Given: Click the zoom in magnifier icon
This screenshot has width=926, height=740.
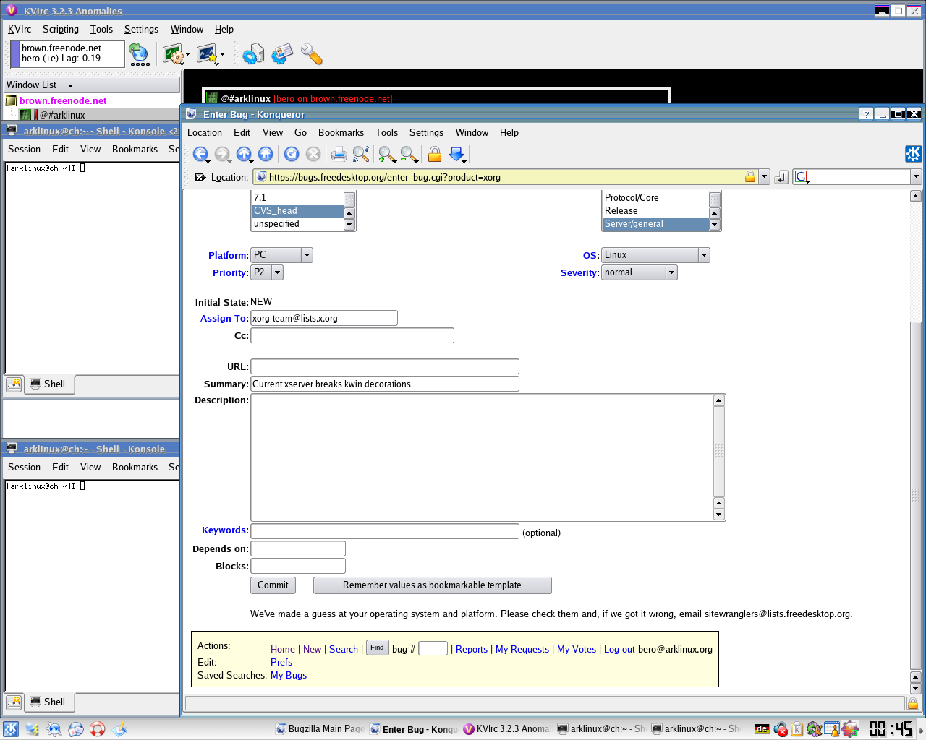Looking at the screenshot, I should (x=386, y=154).
